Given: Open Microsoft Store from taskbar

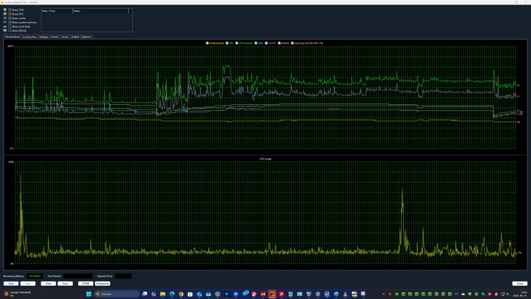Looking at the screenshot, I should pos(190,294).
